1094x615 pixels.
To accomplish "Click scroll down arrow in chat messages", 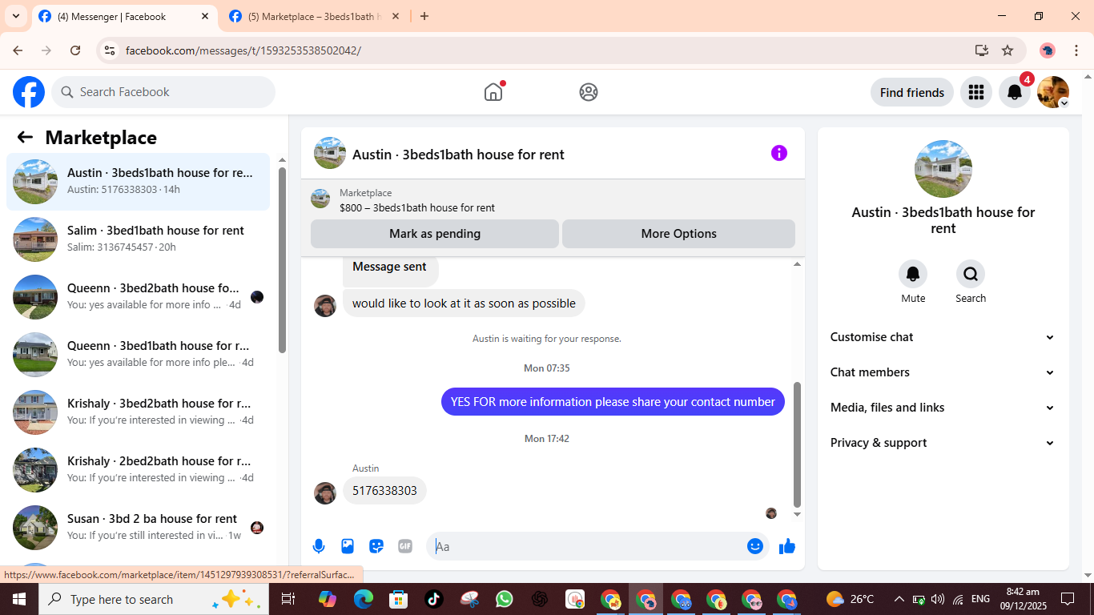I will [797, 514].
